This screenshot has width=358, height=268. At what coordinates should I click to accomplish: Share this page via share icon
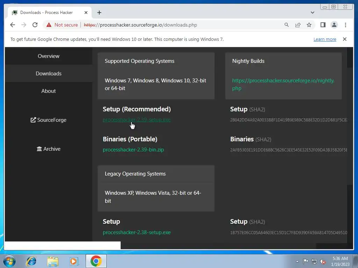[298, 25]
